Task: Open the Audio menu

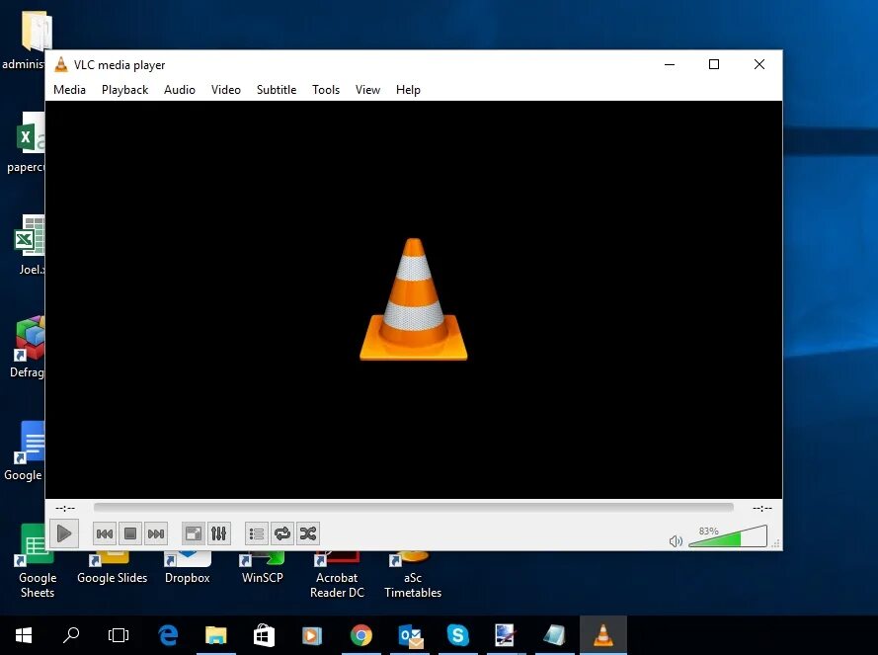Action: (180, 90)
